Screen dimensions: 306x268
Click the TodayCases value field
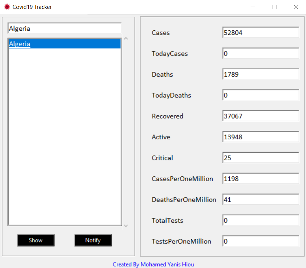tap(261, 53)
